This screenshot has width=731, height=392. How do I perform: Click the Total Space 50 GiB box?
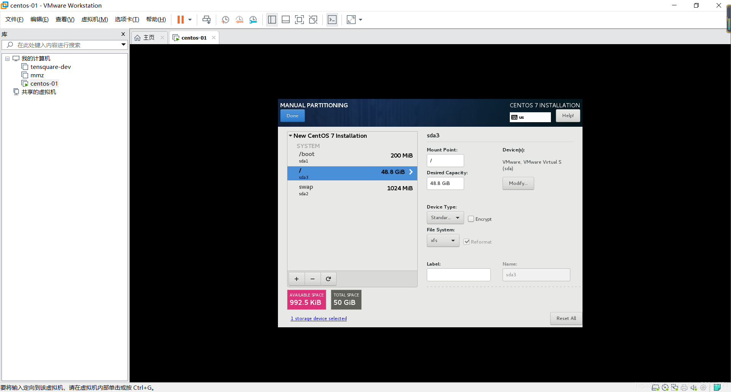[x=346, y=300]
